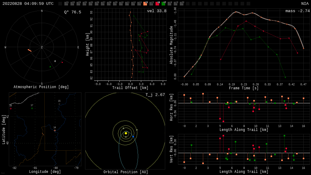Image resolution: width=311 pixels, height=175 pixels.
Task: Click the Q* 76.5 value
Action: tap(72, 12)
